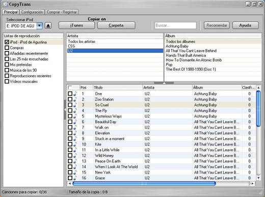265x197 pixels.
Task: Collapse the playlist sidebar with the side handle
Action: point(65,109)
